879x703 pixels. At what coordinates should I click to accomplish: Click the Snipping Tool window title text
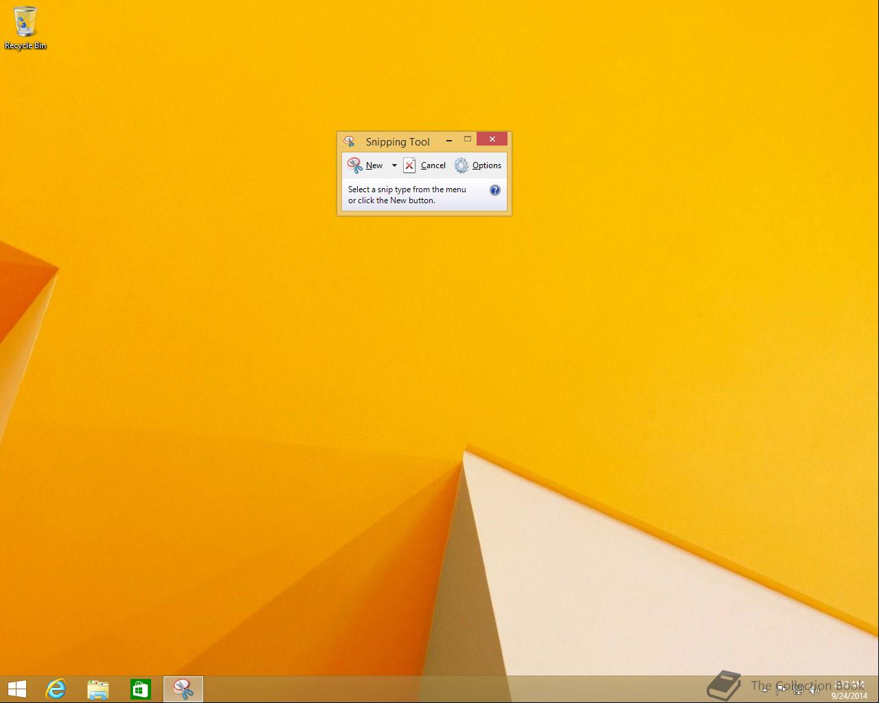pyautogui.click(x=398, y=141)
